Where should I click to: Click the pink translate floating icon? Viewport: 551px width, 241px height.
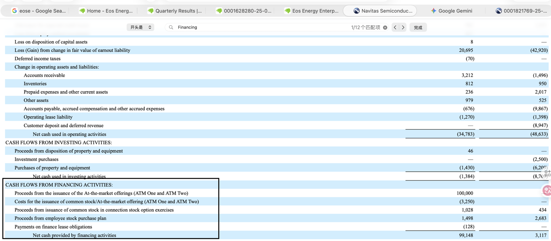(x=547, y=190)
